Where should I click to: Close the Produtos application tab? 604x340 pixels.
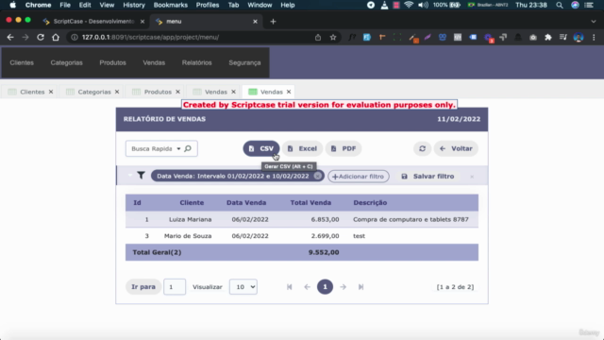[x=178, y=92]
